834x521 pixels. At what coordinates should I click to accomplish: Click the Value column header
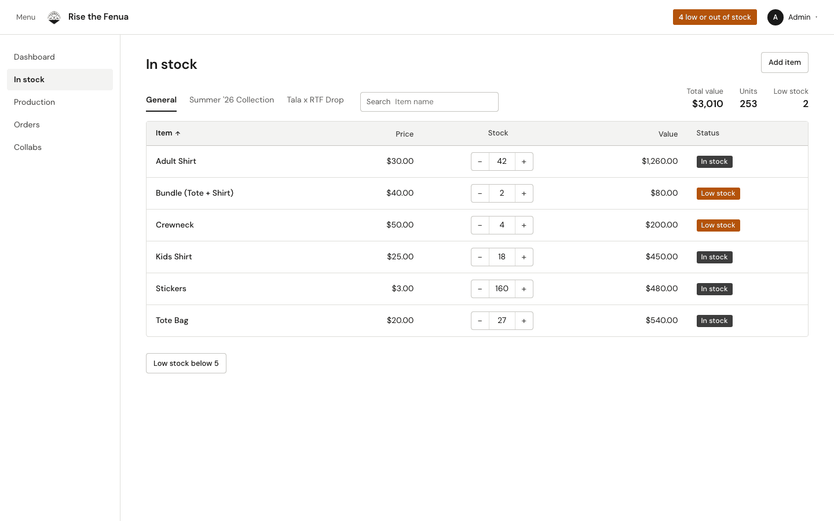668,134
